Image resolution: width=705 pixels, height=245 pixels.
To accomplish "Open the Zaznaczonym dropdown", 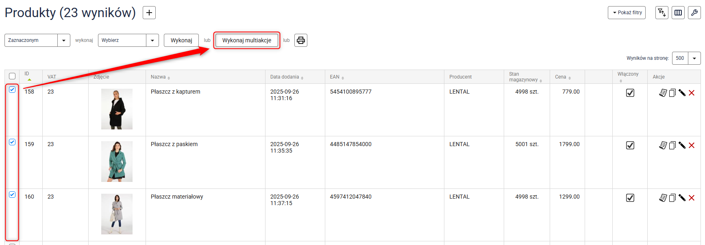I will click(37, 40).
